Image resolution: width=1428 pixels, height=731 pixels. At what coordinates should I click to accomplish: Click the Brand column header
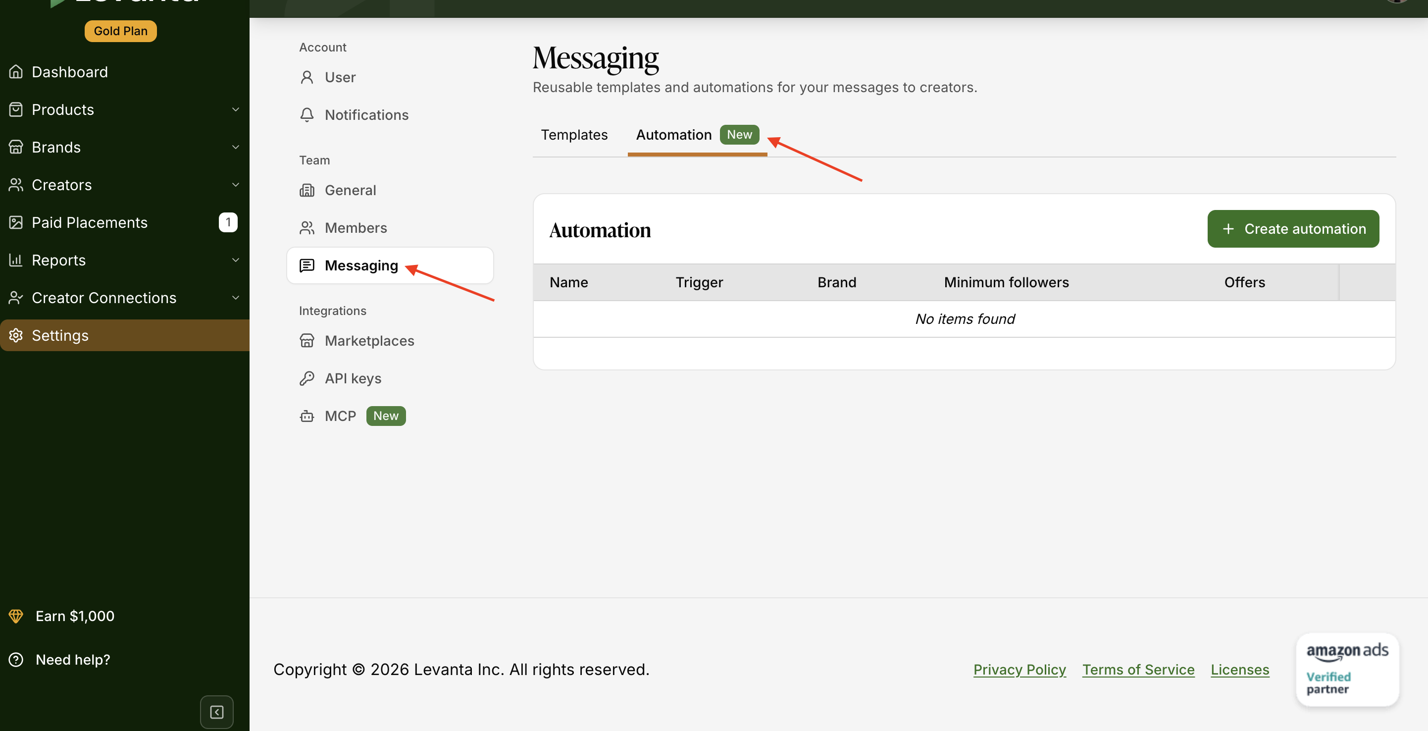836,282
